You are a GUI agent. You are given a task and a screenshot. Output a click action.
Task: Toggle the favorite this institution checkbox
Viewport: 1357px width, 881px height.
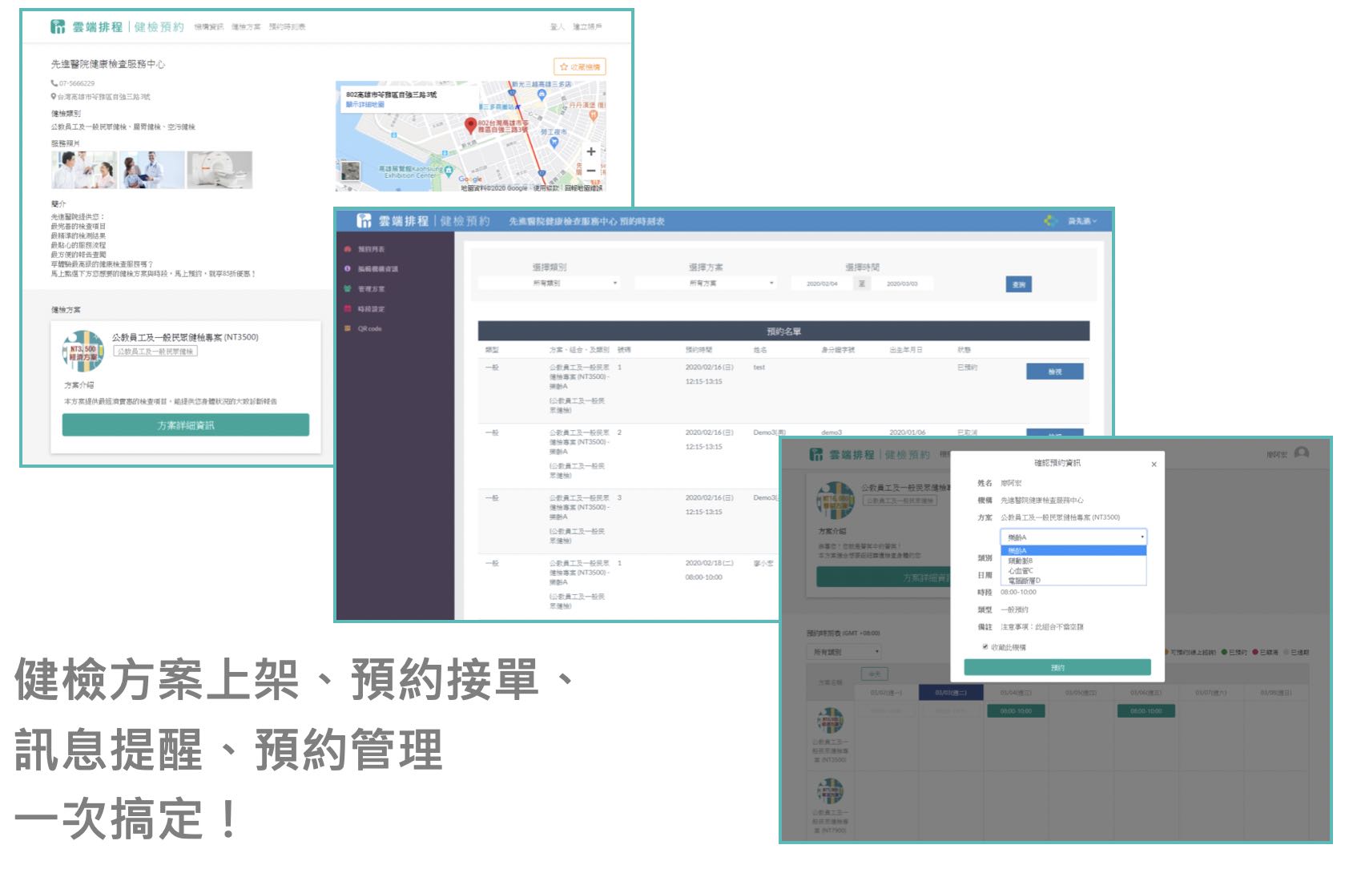(x=985, y=647)
